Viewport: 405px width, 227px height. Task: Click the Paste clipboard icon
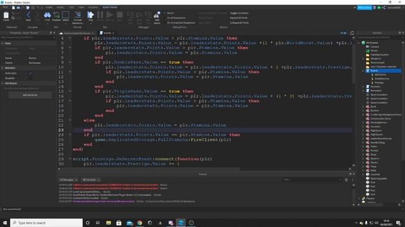coord(6,16)
